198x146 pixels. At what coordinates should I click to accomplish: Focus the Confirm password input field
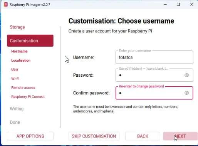[x=154, y=93]
